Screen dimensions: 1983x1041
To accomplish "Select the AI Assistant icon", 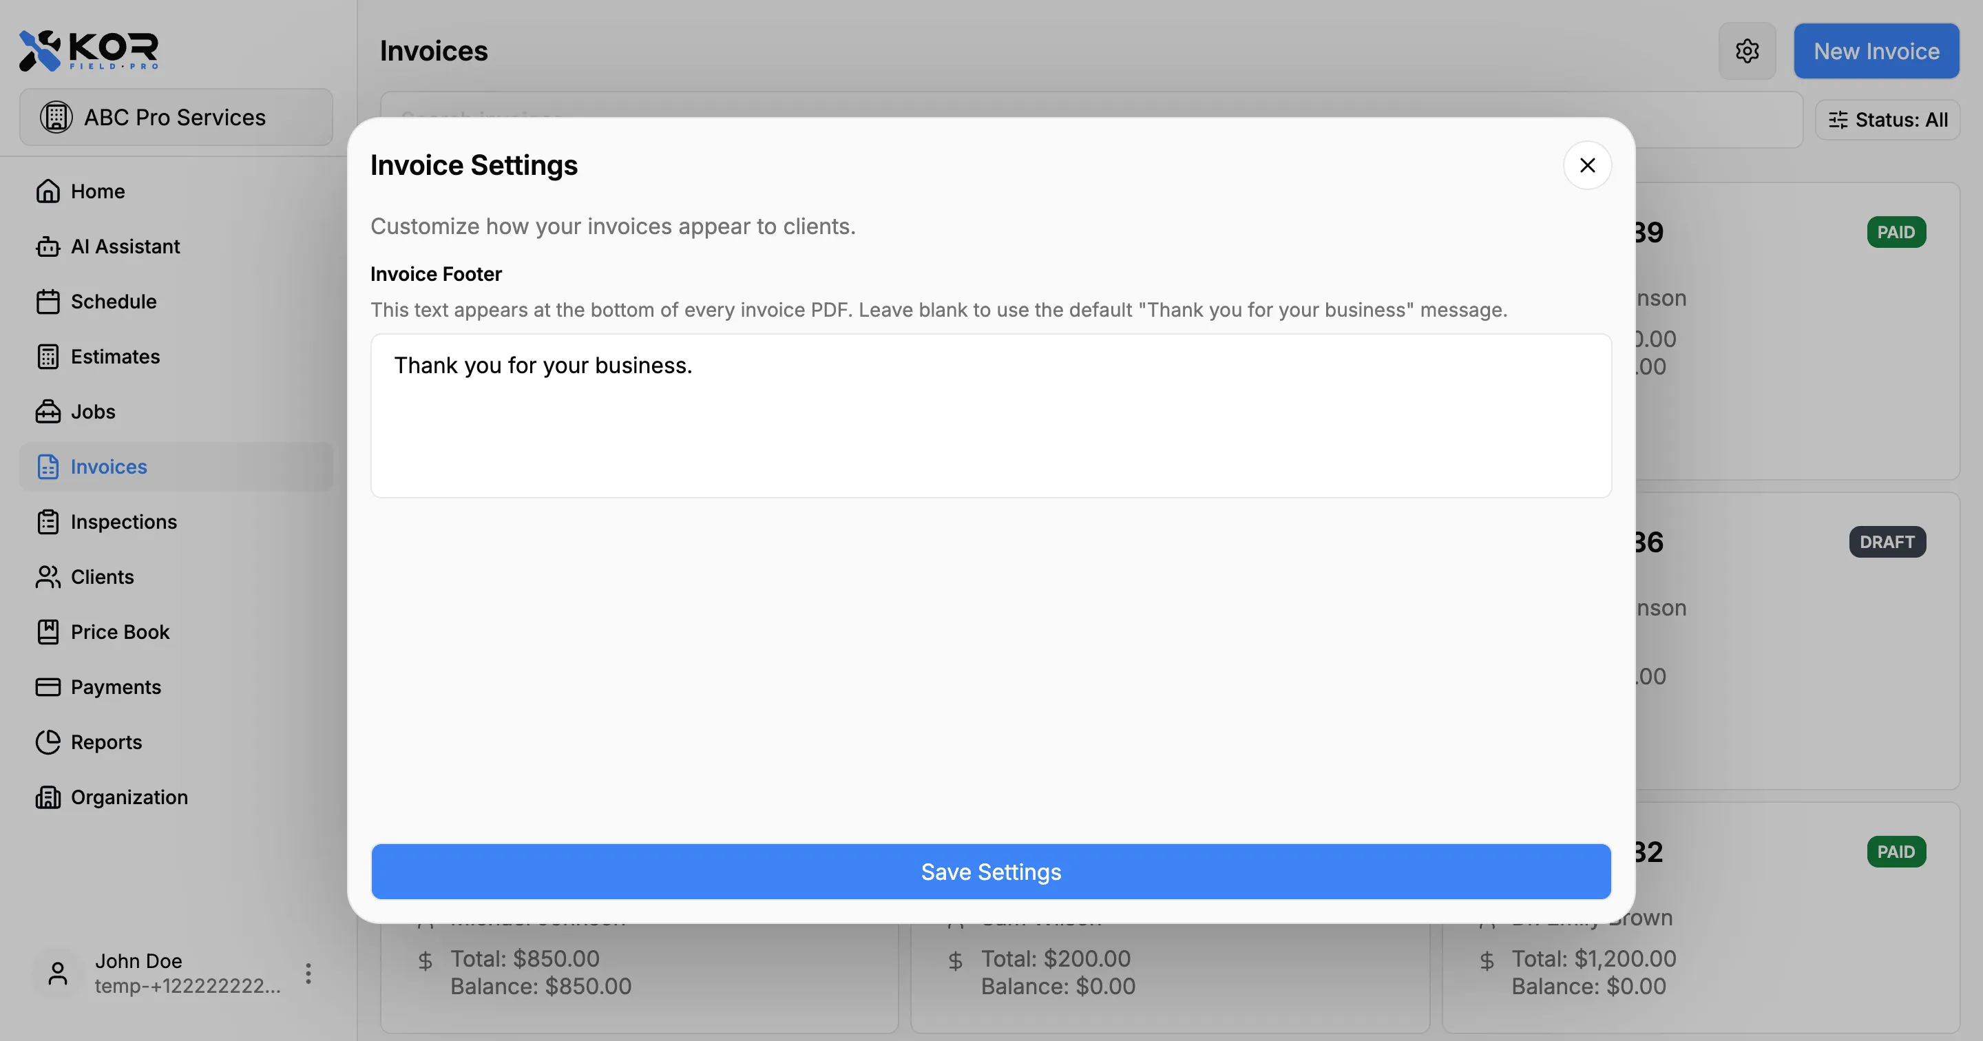I will point(48,246).
